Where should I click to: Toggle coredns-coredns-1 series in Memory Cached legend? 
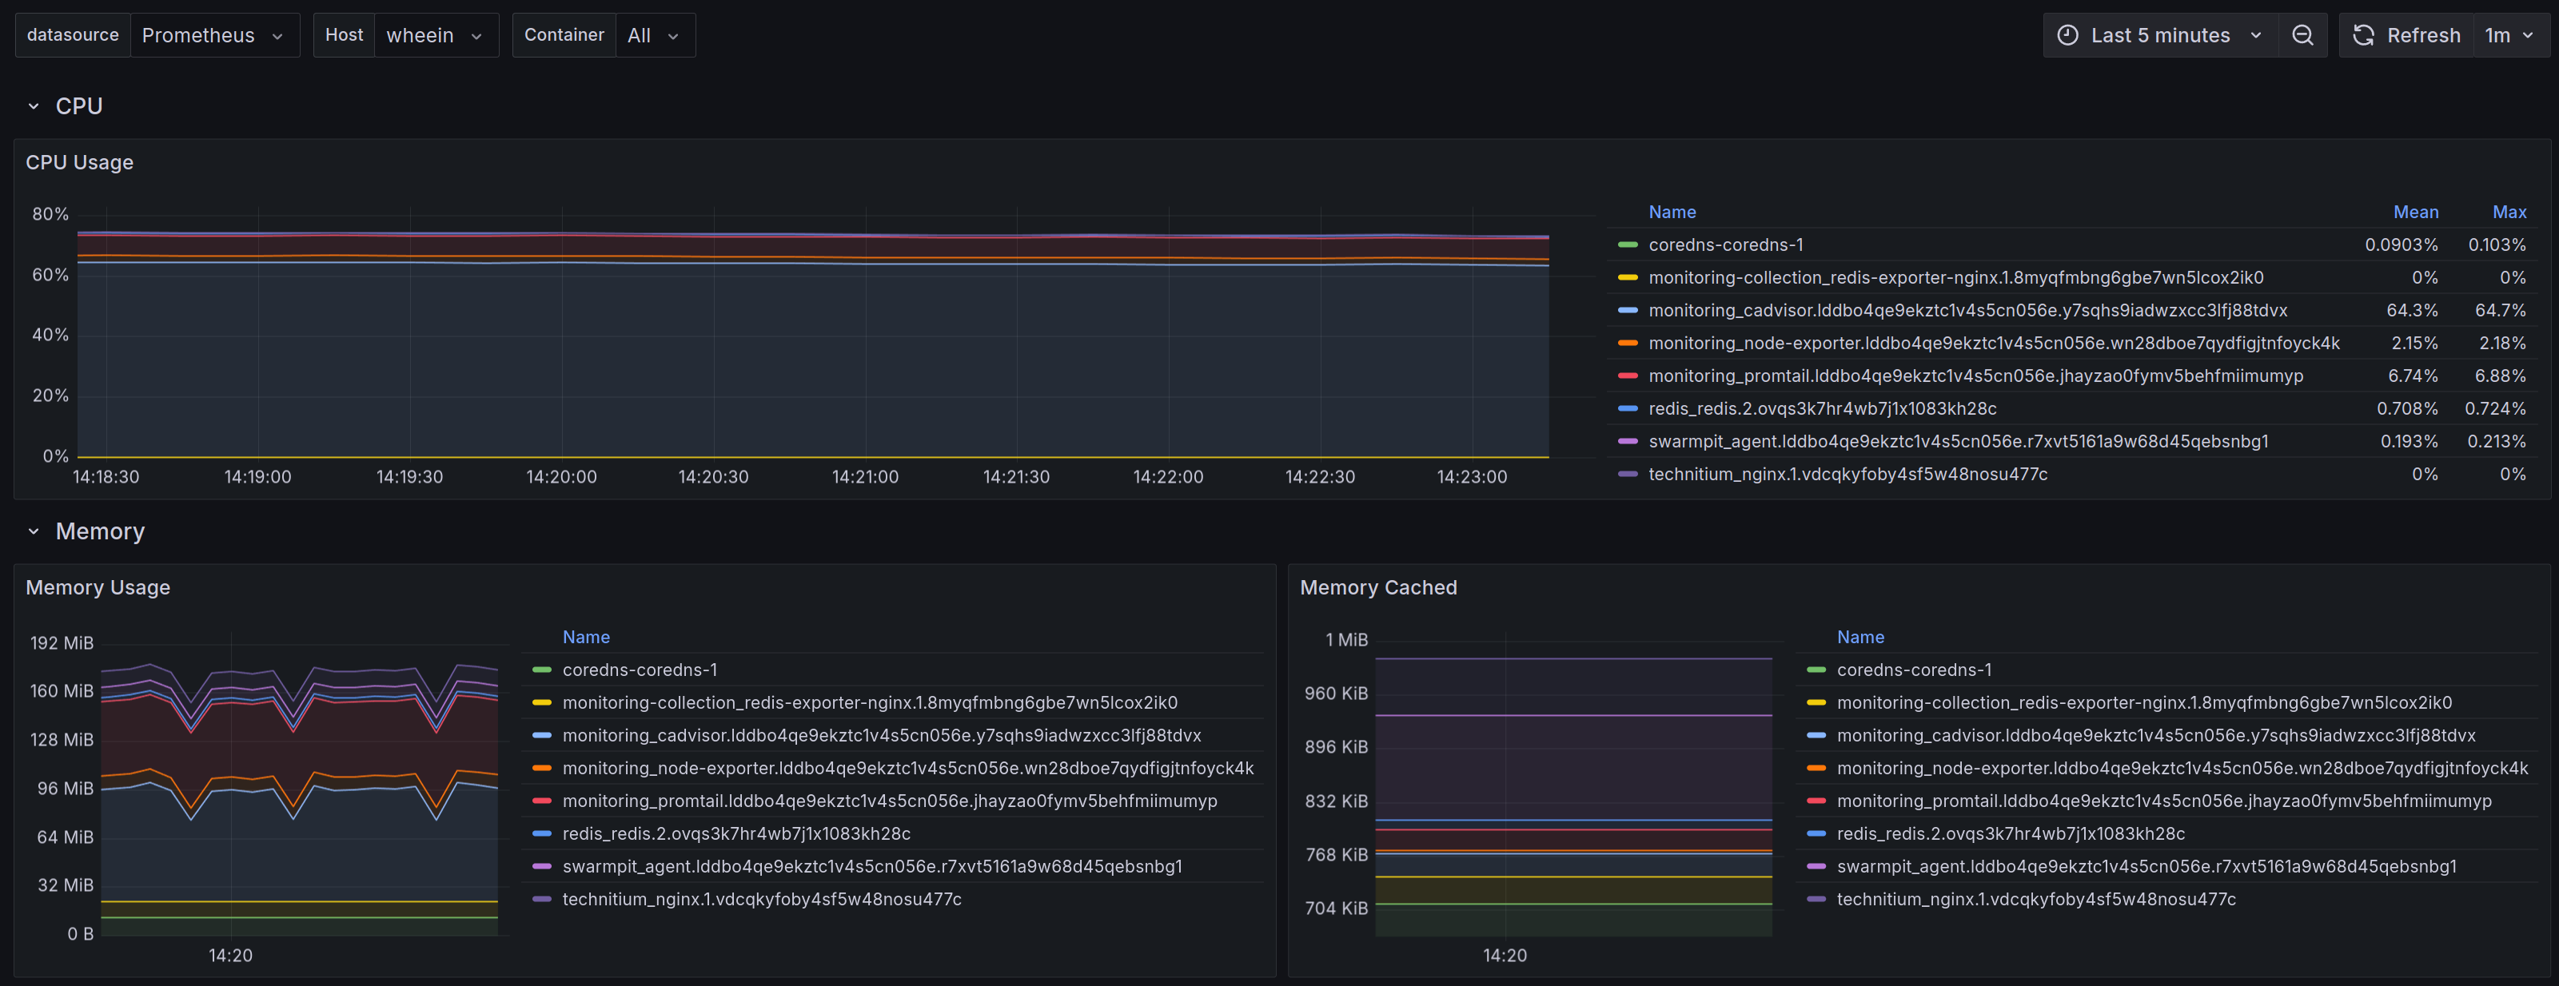click(x=1913, y=670)
